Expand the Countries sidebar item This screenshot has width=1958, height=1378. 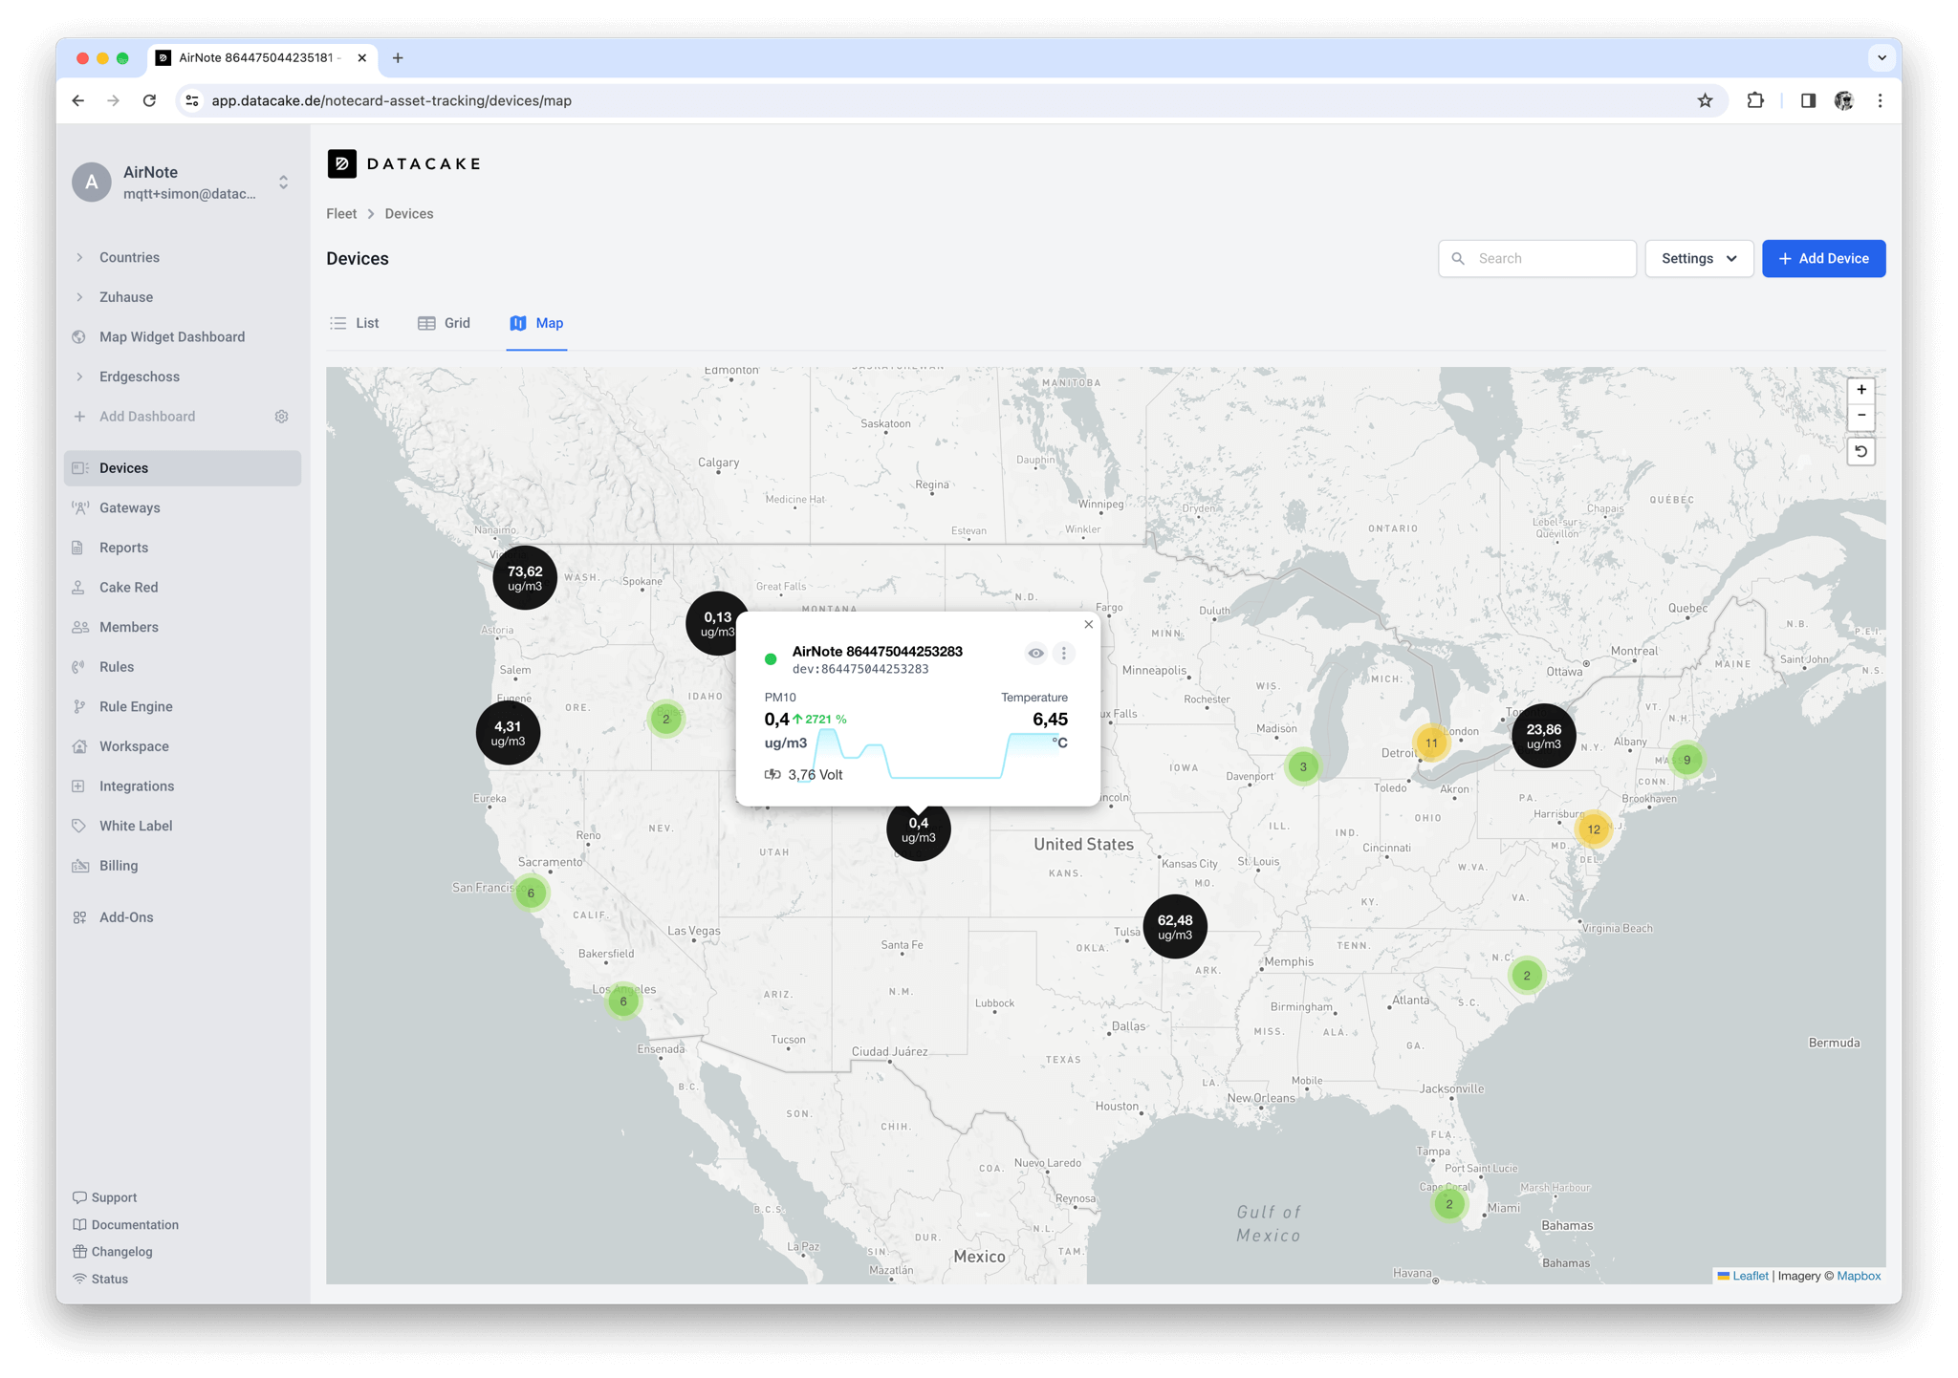[x=129, y=258]
